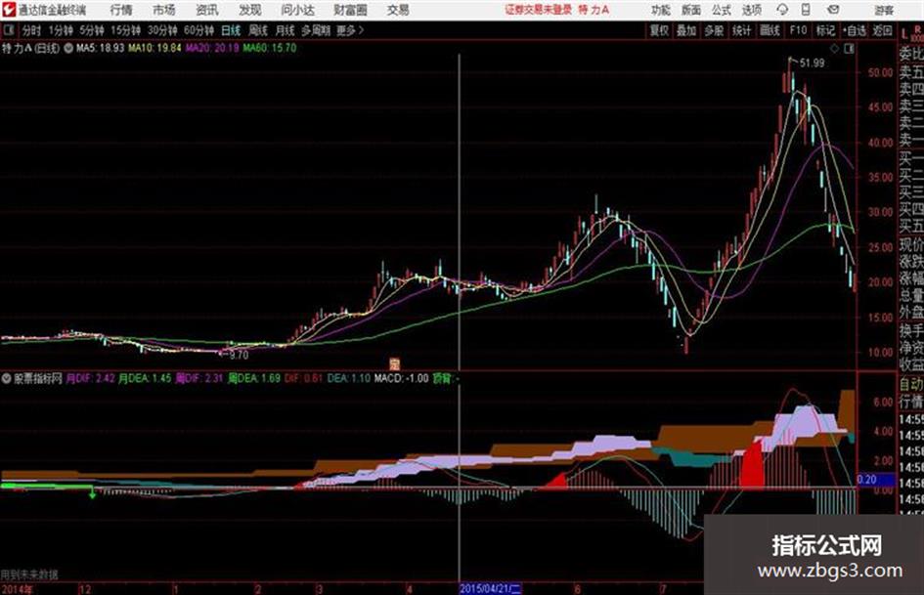This screenshot has height=595, width=924.
Task: Switch the chart period to 周线
Action: coord(257,30)
